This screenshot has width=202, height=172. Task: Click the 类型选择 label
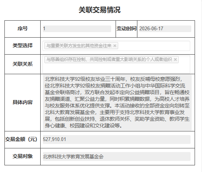[23, 45]
